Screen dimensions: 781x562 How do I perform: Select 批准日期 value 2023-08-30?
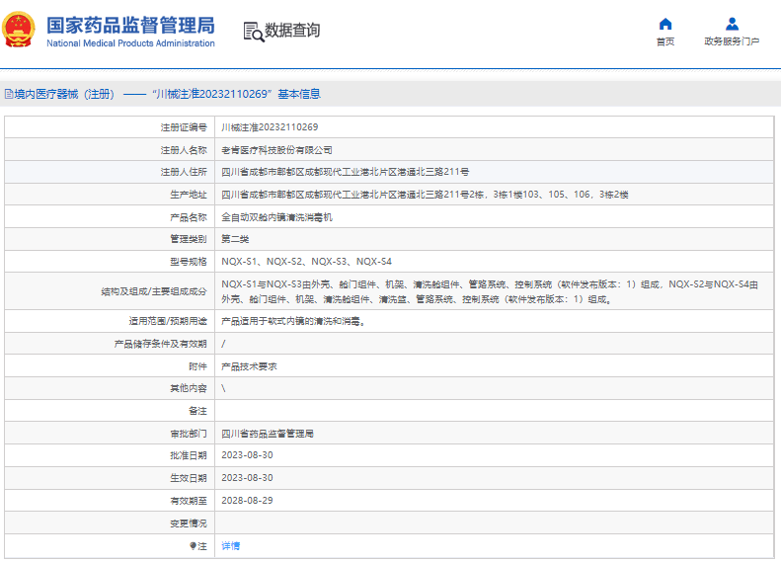point(247,455)
